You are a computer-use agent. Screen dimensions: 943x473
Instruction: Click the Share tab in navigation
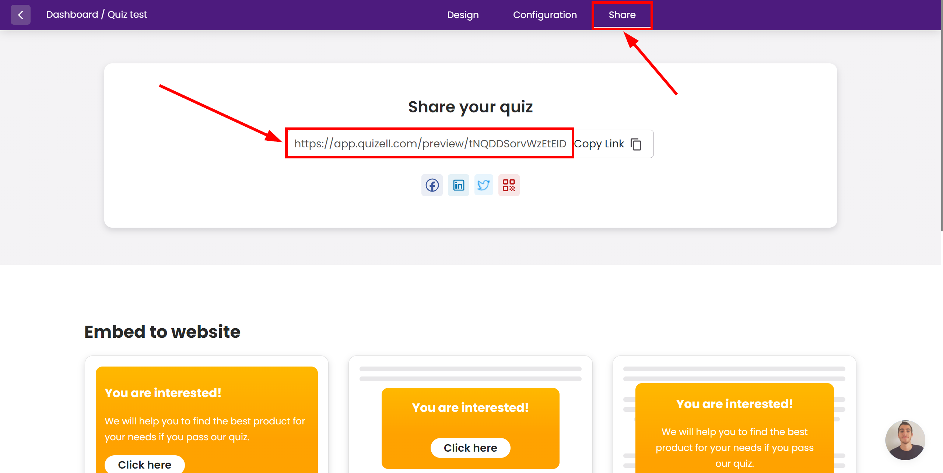(622, 15)
